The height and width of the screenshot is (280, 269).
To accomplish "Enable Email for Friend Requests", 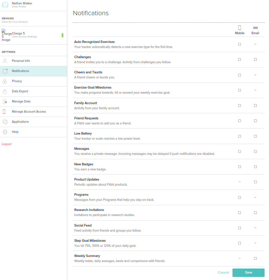I will (255, 121).
